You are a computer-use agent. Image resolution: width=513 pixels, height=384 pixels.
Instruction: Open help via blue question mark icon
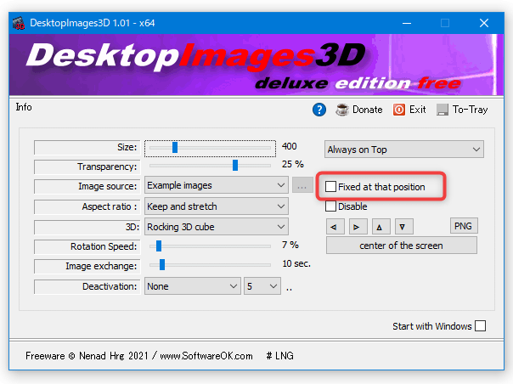click(x=319, y=110)
